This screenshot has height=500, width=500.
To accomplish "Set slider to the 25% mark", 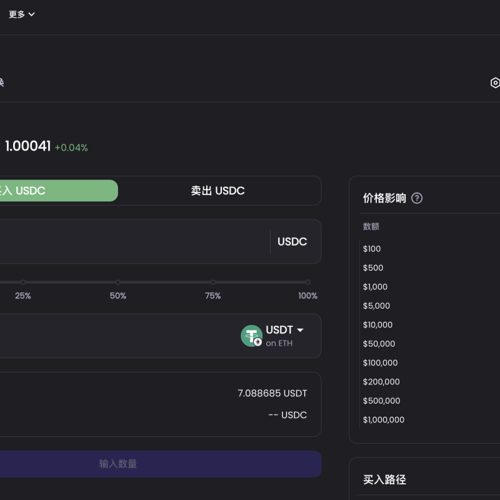I will click(23, 282).
